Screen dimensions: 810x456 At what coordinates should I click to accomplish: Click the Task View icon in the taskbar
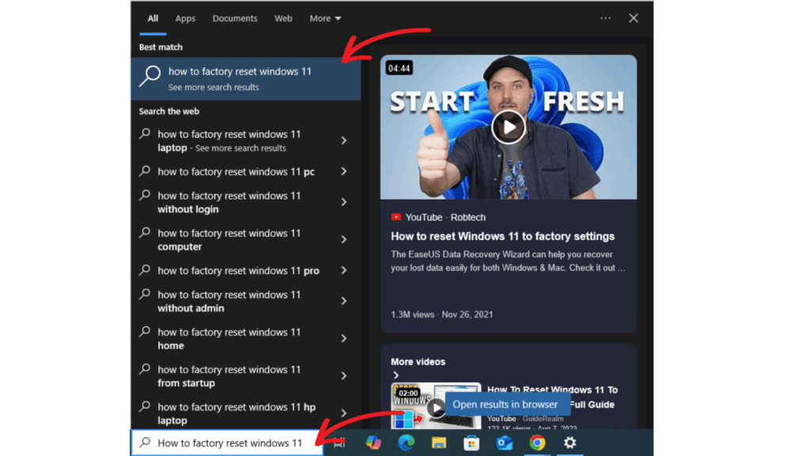click(x=339, y=443)
